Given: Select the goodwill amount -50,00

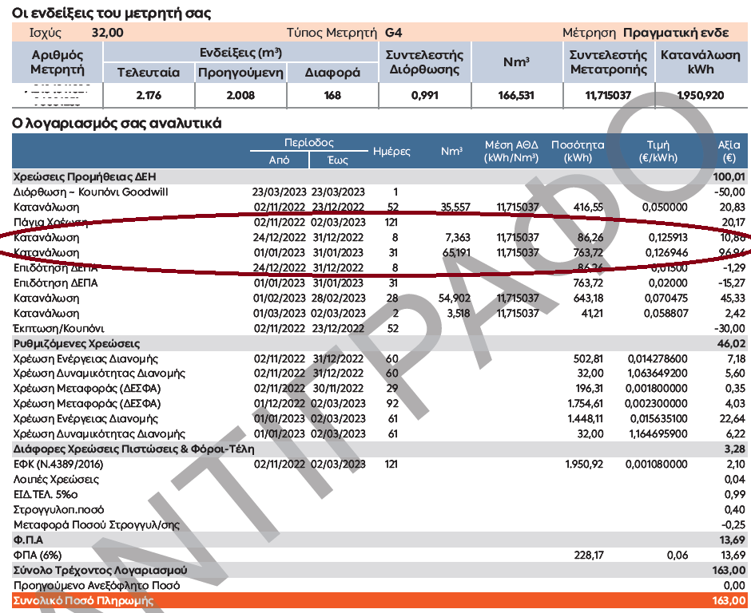Looking at the screenshot, I should pos(729,192).
